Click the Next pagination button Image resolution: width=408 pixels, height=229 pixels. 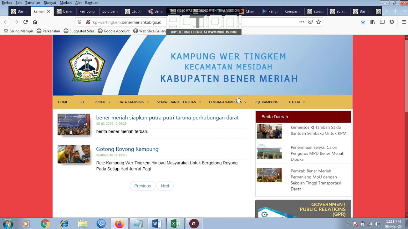(165, 186)
